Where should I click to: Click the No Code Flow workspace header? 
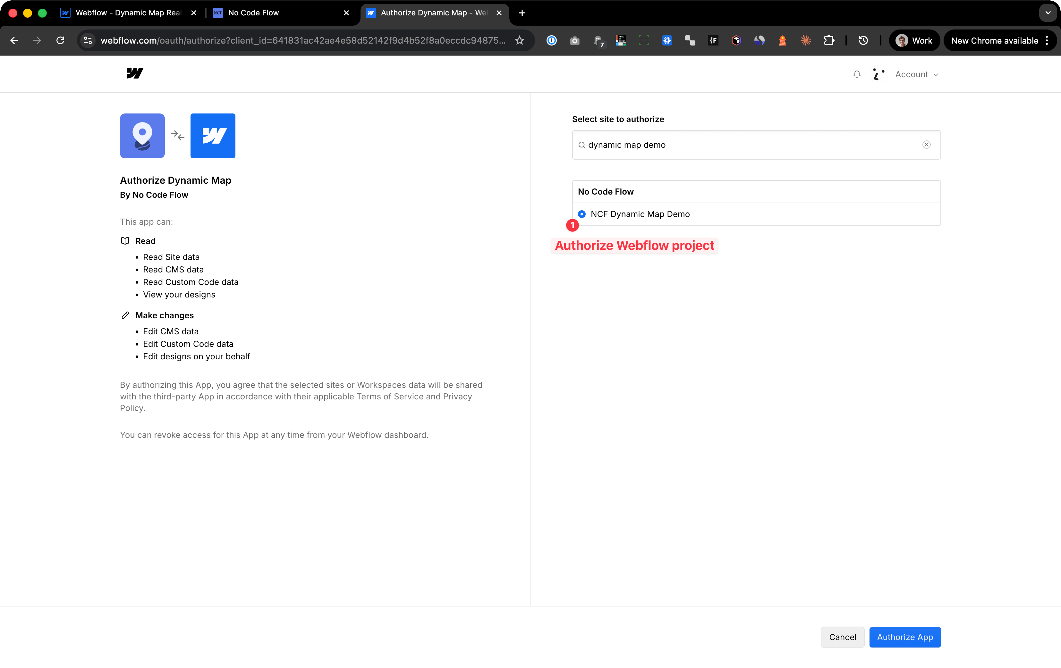pyautogui.click(x=756, y=192)
